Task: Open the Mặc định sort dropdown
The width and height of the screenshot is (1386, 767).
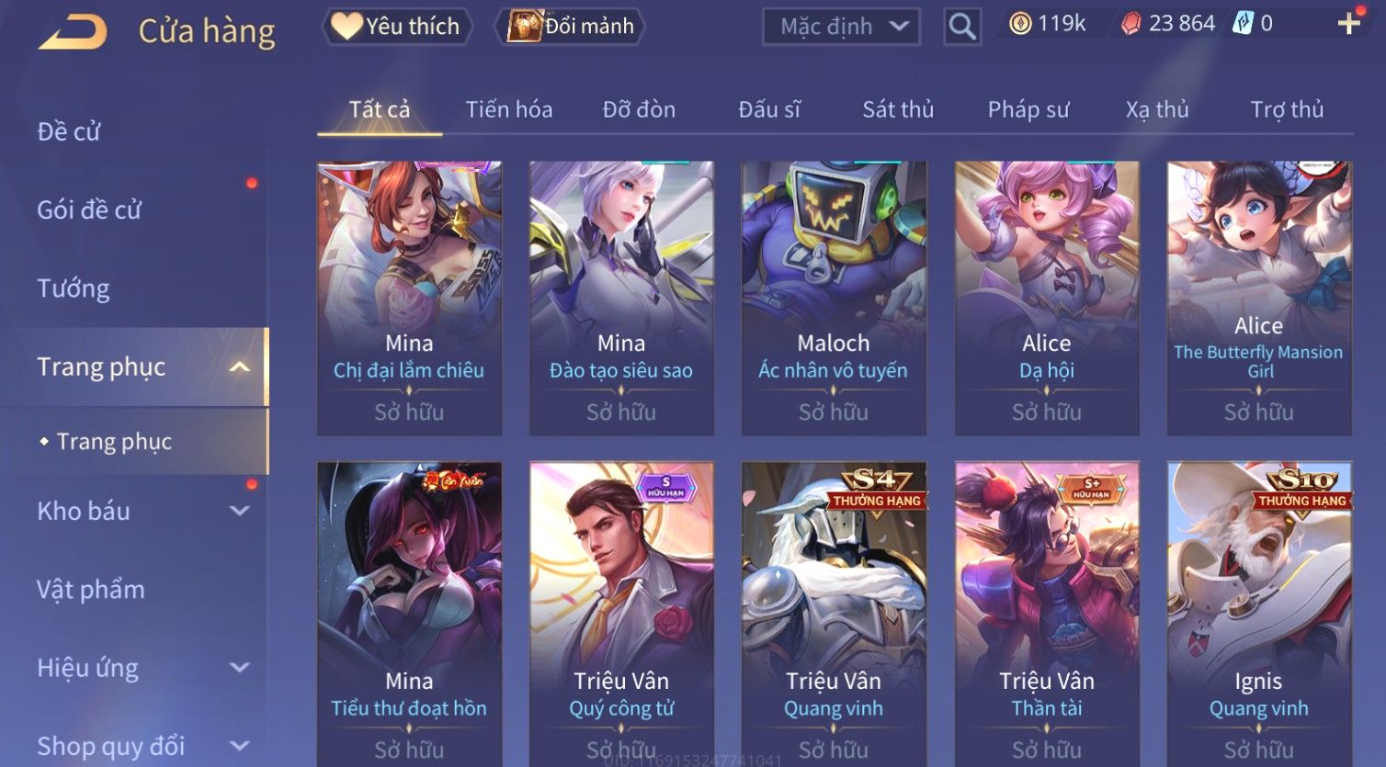Action: [841, 26]
